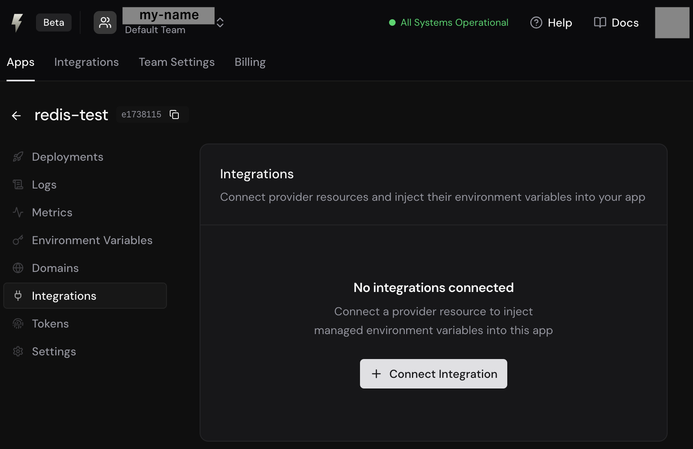Viewport: 693px width, 449px height.
Task: Click the Integrations panel heading
Action: [x=257, y=174]
